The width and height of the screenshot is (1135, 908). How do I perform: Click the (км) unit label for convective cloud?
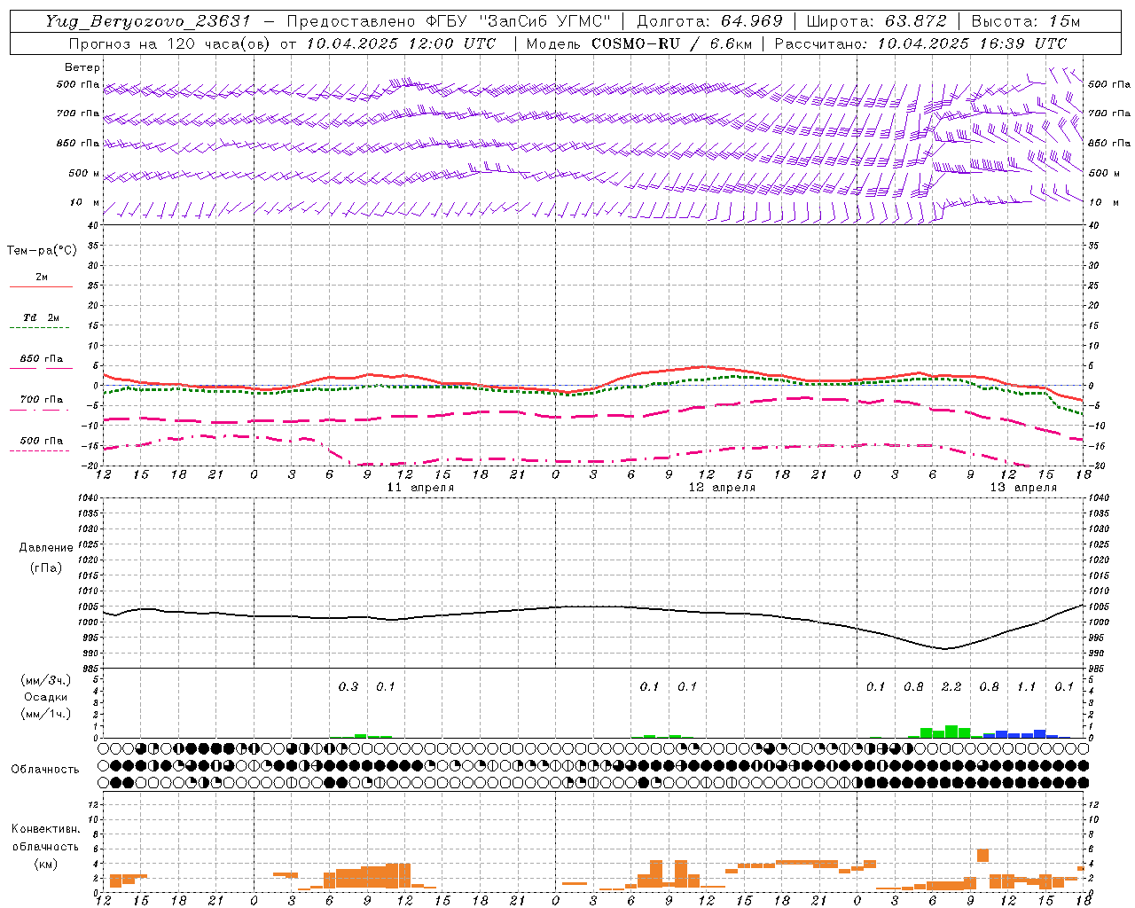[x=46, y=864]
